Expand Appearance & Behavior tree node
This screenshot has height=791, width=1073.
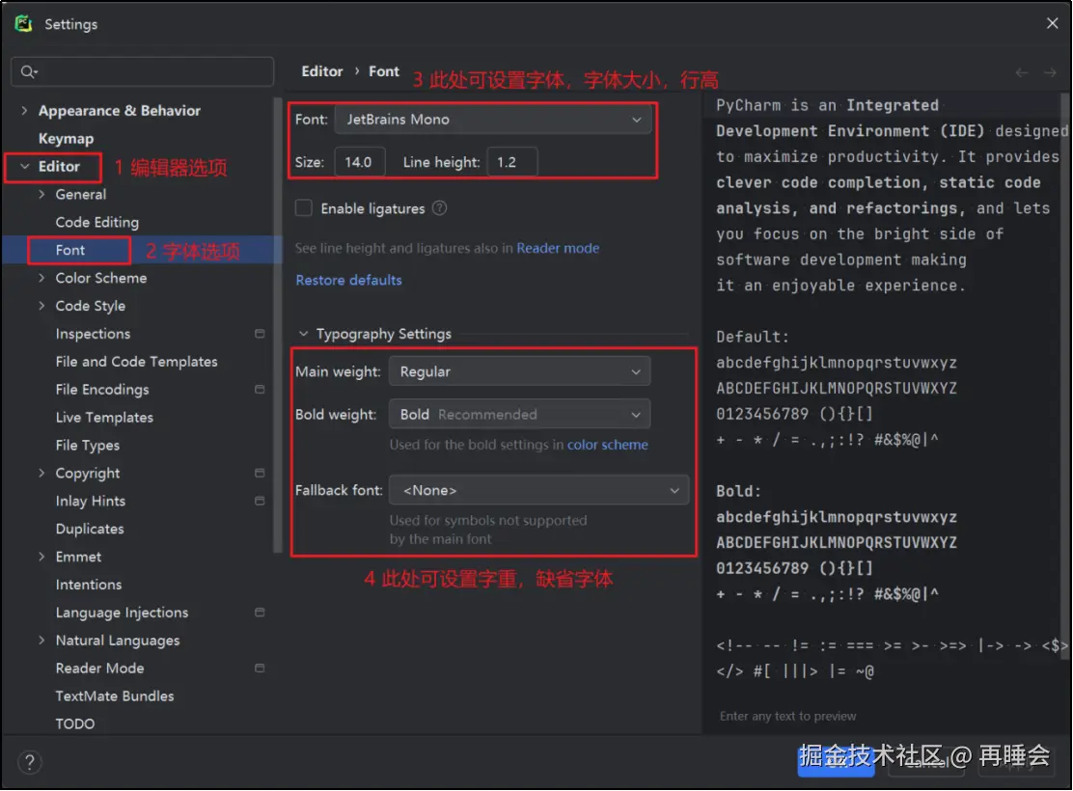pos(25,111)
